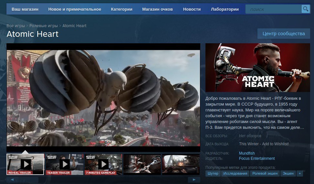Open the Лаборатории menu
The height and width of the screenshot is (184, 314).
[x=225, y=9]
